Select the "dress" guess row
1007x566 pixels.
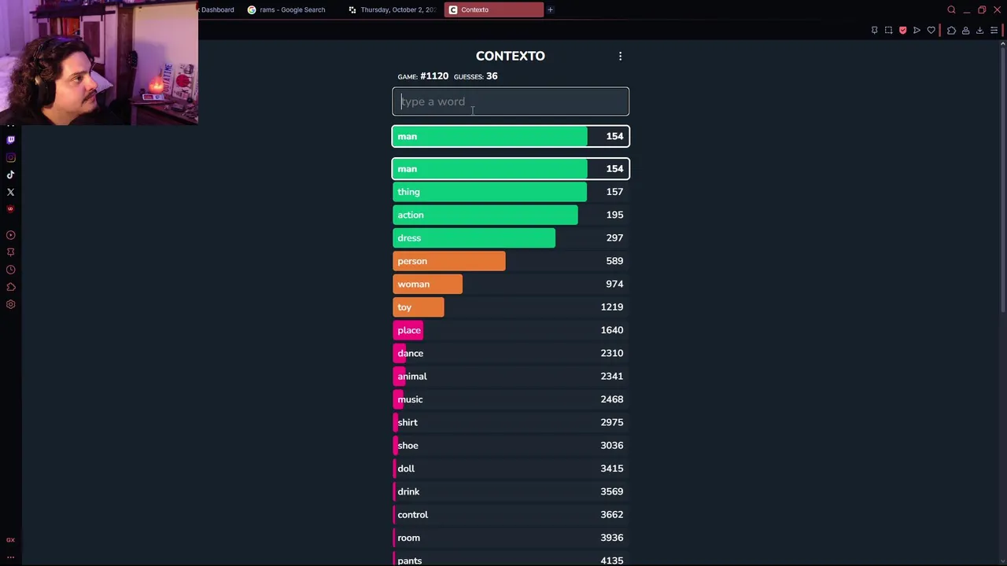pyautogui.click(x=511, y=237)
